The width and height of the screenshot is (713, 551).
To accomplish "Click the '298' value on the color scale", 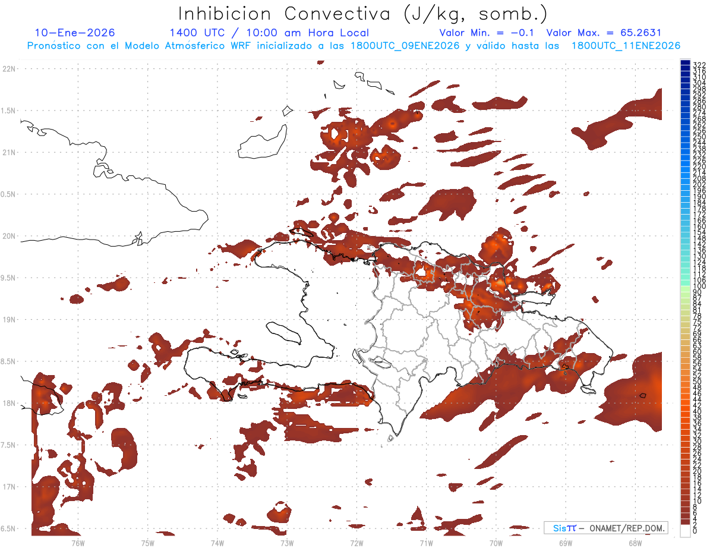I will pyautogui.click(x=700, y=89).
